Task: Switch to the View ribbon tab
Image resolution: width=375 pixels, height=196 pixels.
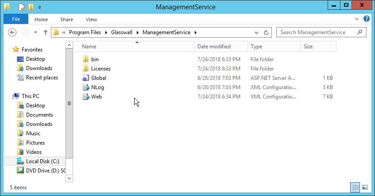Action: point(91,20)
